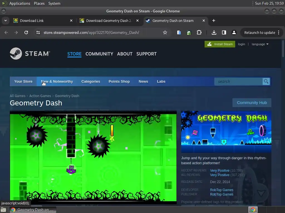Viewport: 285px width, 213px height.
Task: Open New & Noteworthy menu
Action: tap(57, 82)
